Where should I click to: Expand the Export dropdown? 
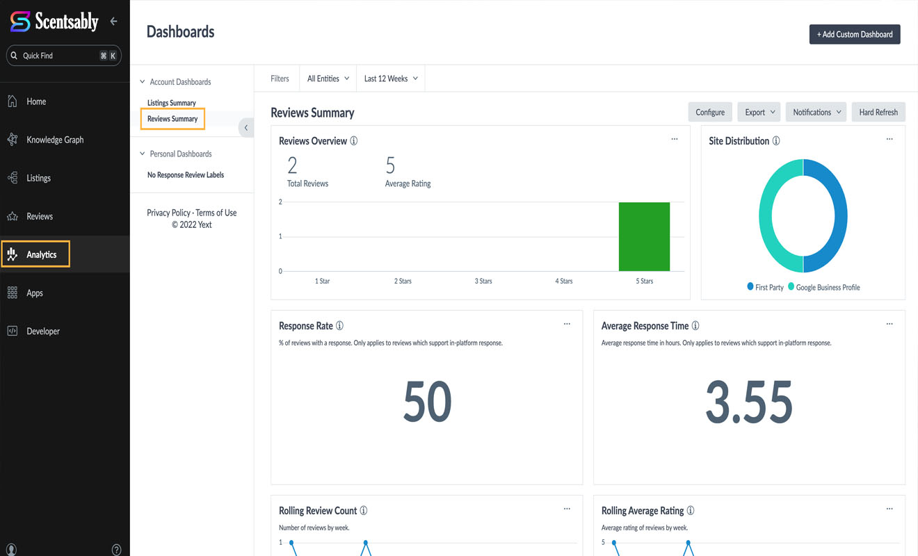coord(759,112)
